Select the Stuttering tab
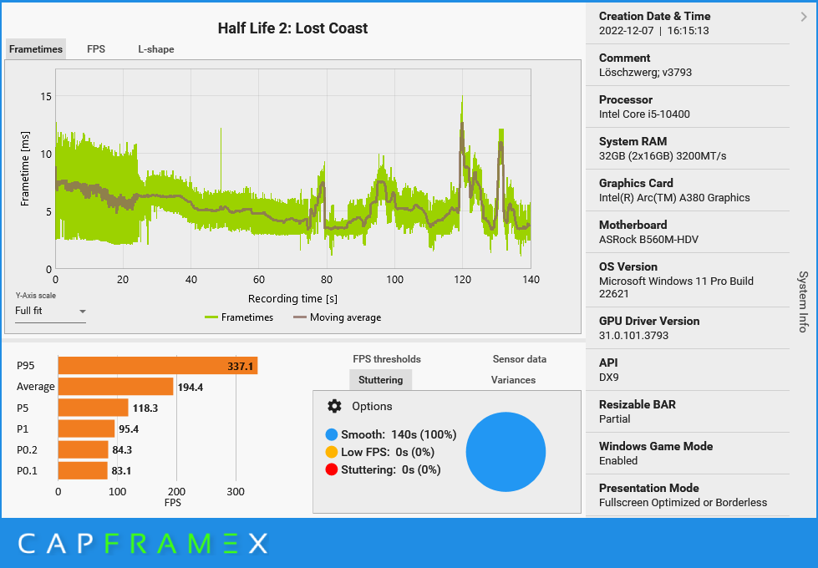The height and width of the screenshot is (568, 818). 381,380
